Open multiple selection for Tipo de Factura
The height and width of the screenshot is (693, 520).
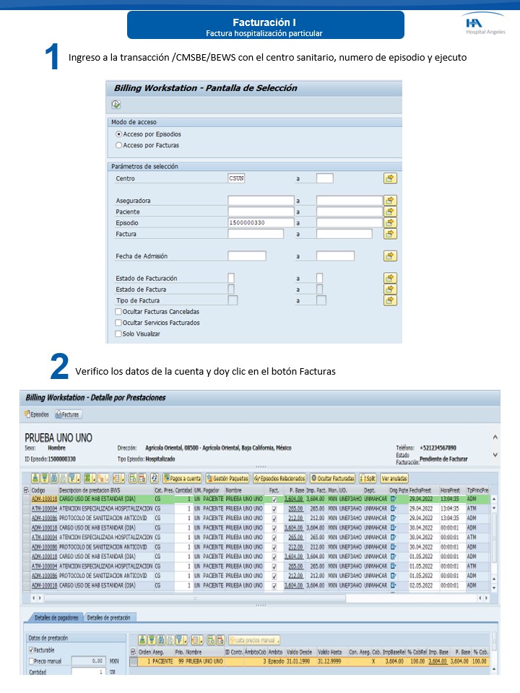[x=390, y=300]
